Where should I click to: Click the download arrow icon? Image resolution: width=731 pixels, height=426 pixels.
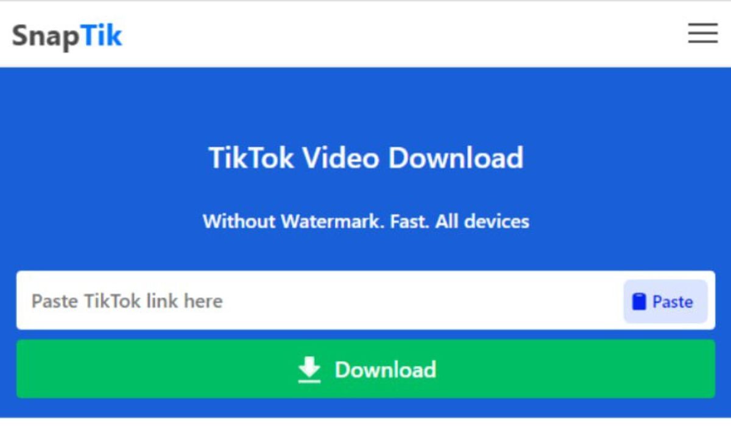tap(309, 370)
